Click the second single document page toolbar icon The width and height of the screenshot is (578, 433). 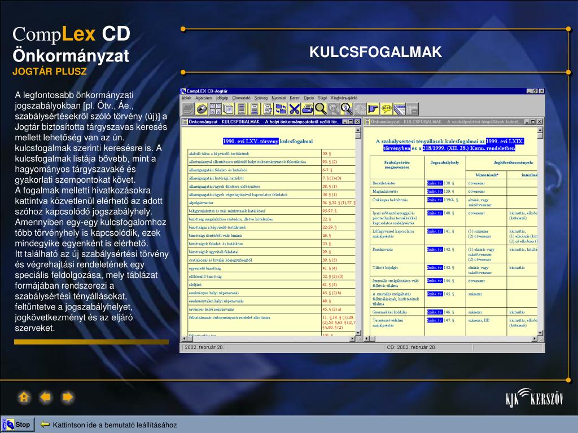[255, 109]
